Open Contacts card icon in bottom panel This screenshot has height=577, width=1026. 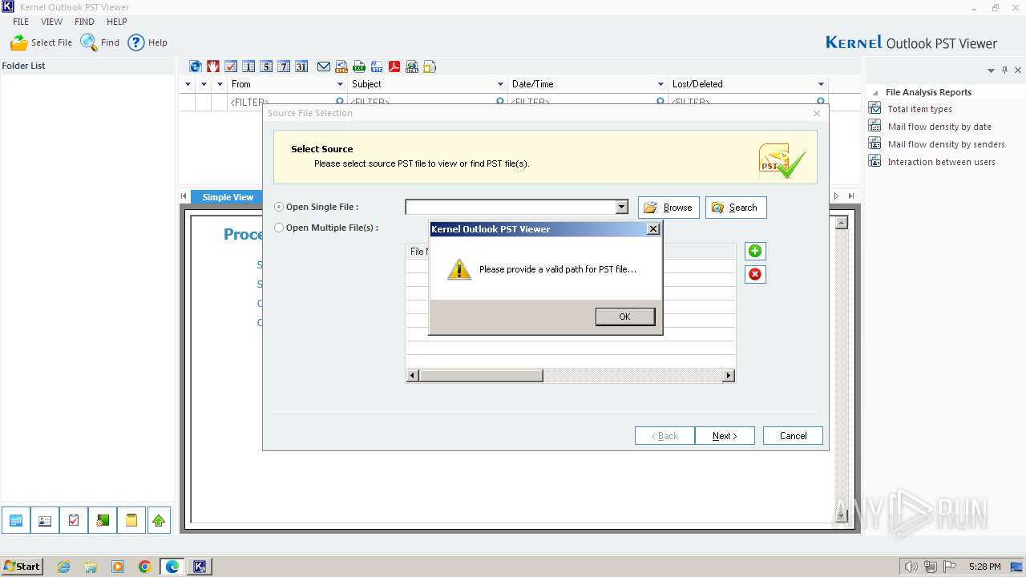(x=45, y=521)
